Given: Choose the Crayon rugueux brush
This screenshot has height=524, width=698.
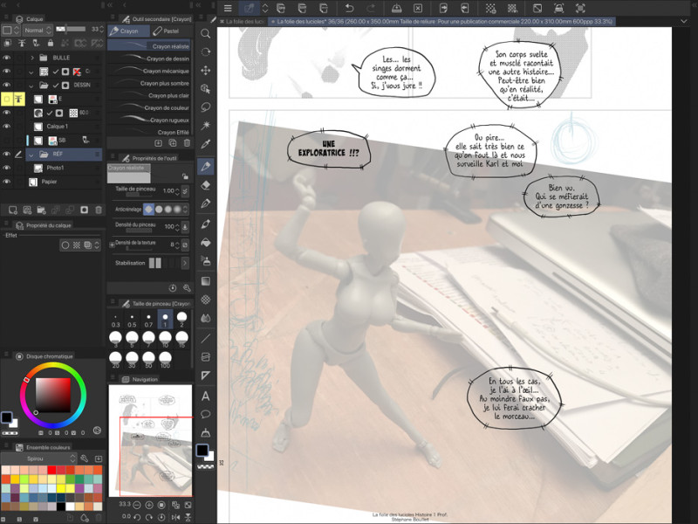Looking at the screenshot, I should pos(168,120).
